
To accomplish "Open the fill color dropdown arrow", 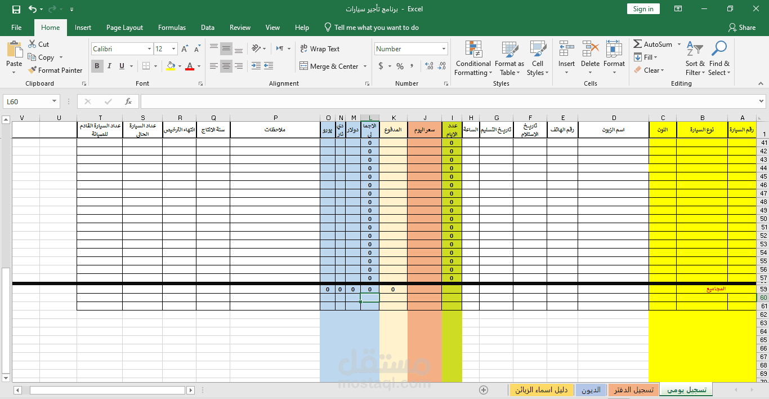I will coord(180,66).
